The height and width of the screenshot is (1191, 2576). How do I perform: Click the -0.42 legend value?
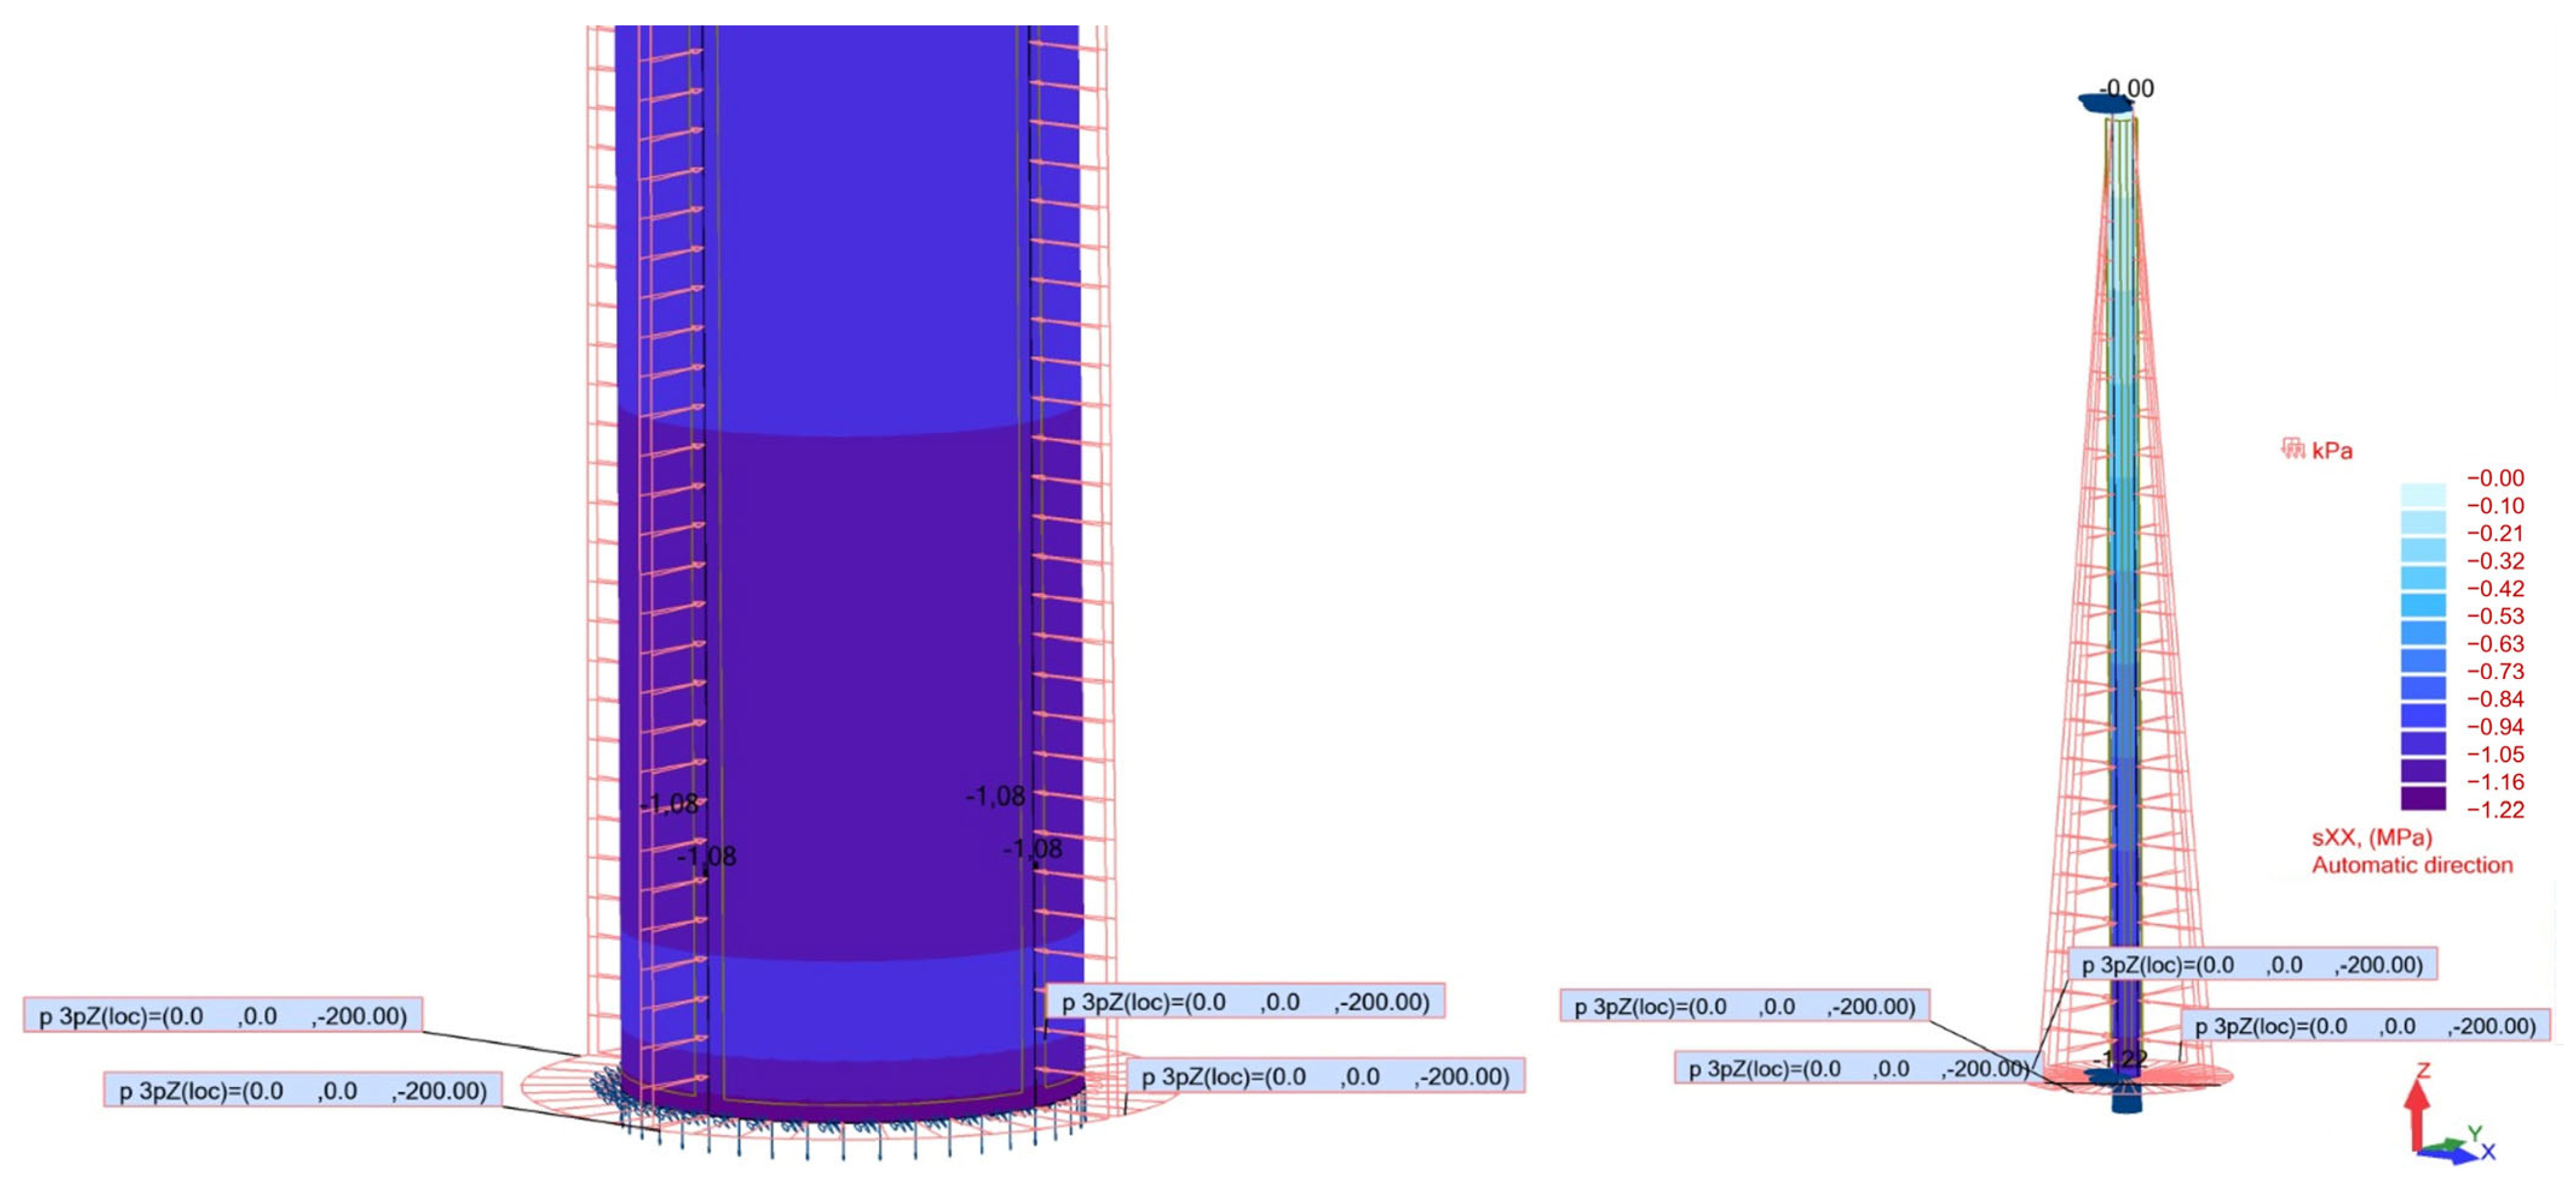pos(2495,589)
